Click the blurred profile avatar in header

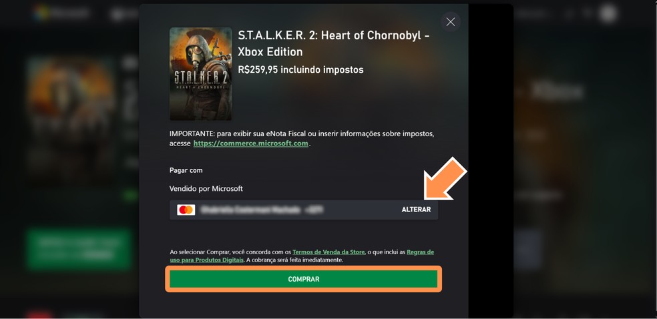[608, 13]
